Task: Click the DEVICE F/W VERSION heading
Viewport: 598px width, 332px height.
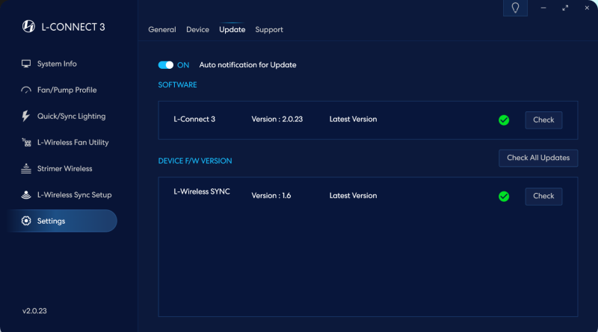Action: click(x=195, y=161)
